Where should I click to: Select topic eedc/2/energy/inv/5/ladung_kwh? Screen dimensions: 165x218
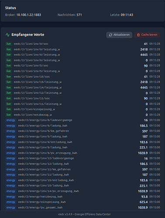coord(43,136)
